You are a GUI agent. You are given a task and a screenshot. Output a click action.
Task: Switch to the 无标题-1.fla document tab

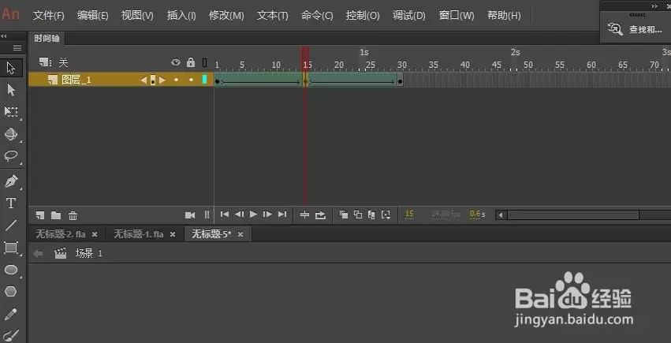click(138, 234)
